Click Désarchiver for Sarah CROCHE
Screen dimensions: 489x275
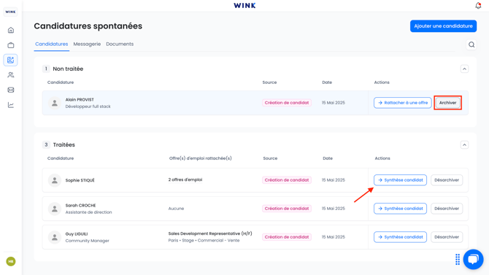coord(447,209)
